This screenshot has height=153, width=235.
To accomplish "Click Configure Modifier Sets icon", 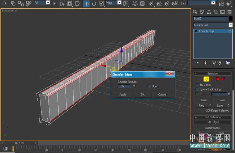I will click(x=228, y=63).
